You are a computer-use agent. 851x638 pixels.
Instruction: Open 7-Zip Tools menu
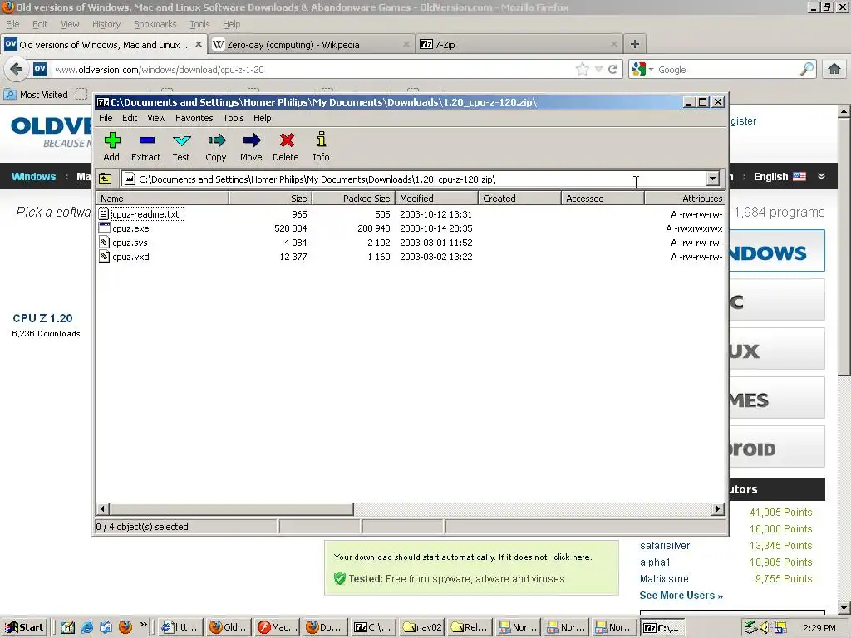[x=234, y=118]
